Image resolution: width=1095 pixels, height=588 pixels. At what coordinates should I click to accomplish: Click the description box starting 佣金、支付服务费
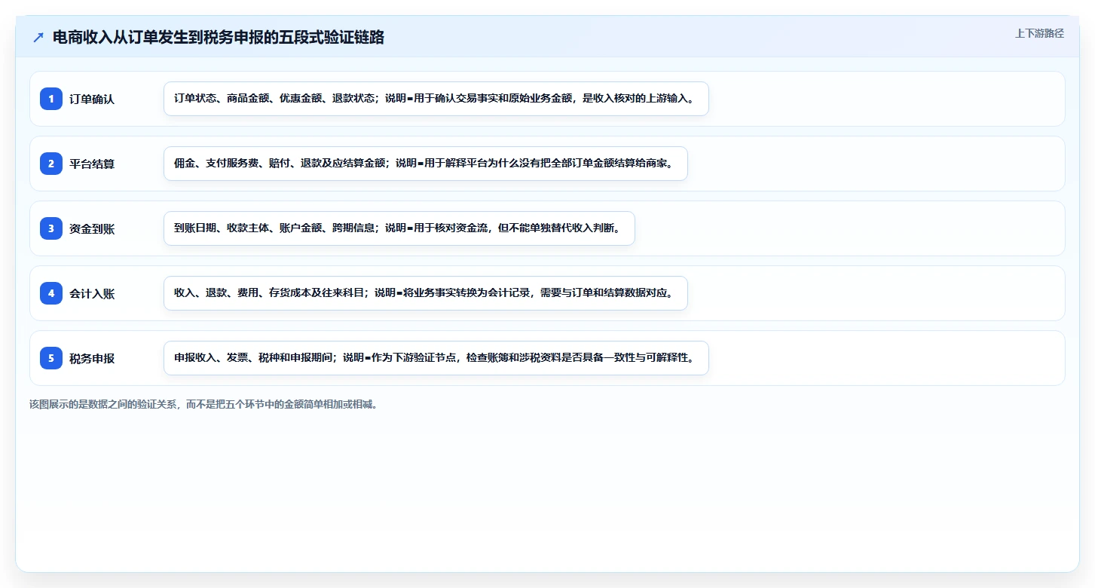(x=426, y=164)
